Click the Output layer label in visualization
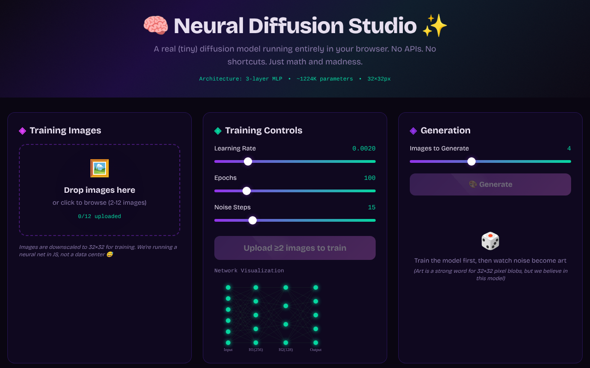 point(316,350)
